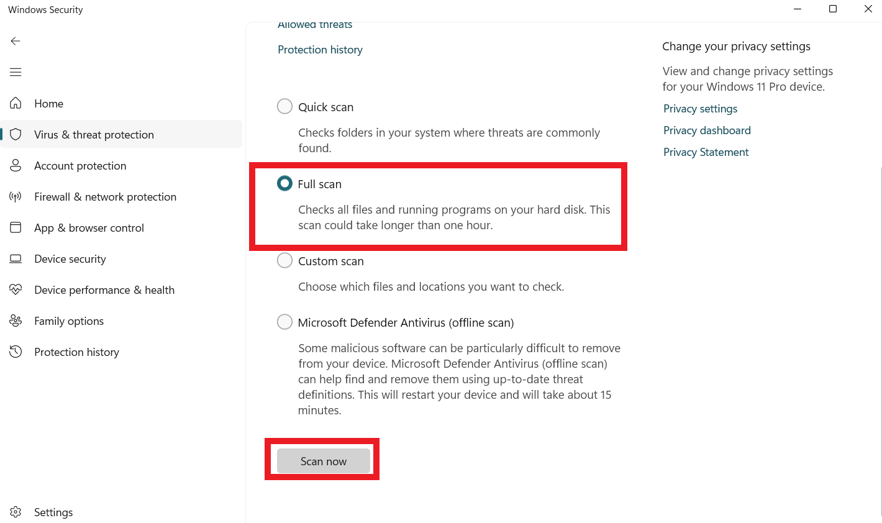Click the Firewall network antenna icon
Screen dimensions: 882x523
16,197
